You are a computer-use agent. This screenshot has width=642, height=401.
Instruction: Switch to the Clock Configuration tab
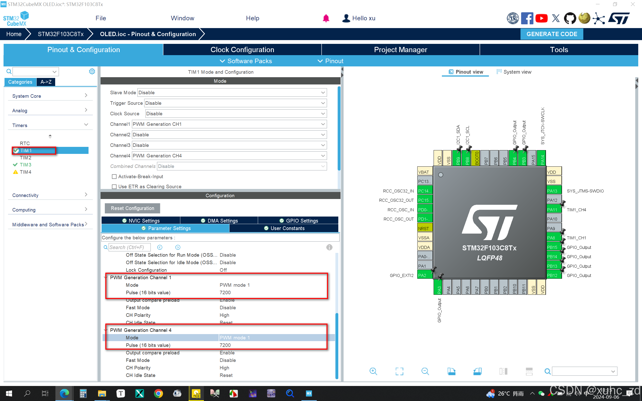click(242, 50)
